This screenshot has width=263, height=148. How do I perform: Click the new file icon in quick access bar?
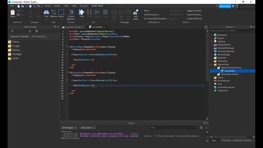[18, 6]
